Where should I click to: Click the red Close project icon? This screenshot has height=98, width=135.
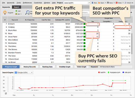[117, 3]
